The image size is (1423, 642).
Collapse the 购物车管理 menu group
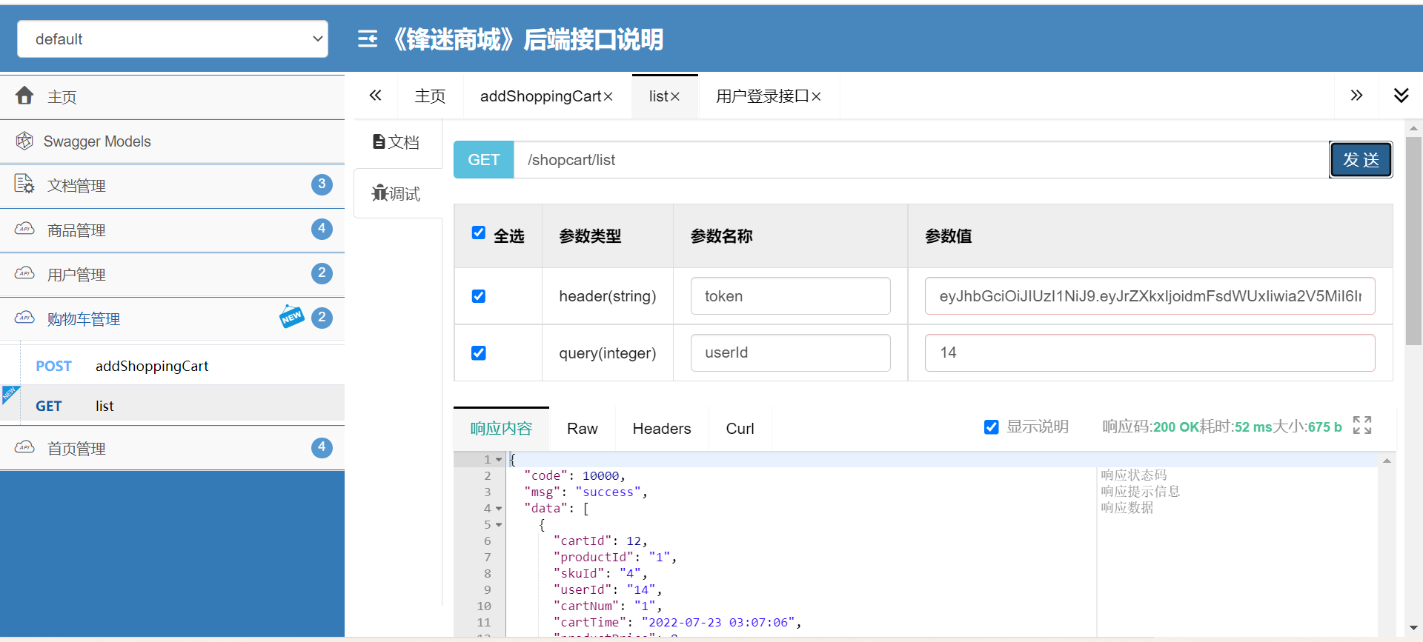point(172,319)
